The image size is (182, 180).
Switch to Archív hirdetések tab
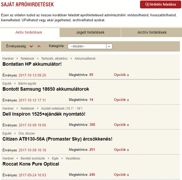(152, 32)
